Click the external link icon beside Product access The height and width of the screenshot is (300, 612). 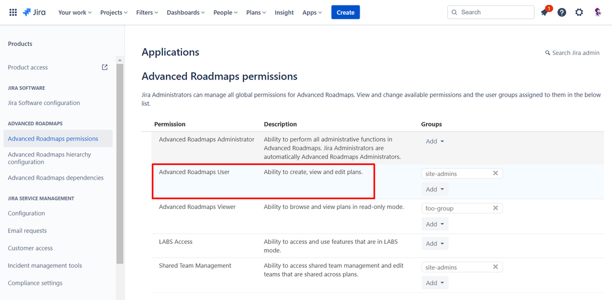(105, 67)
